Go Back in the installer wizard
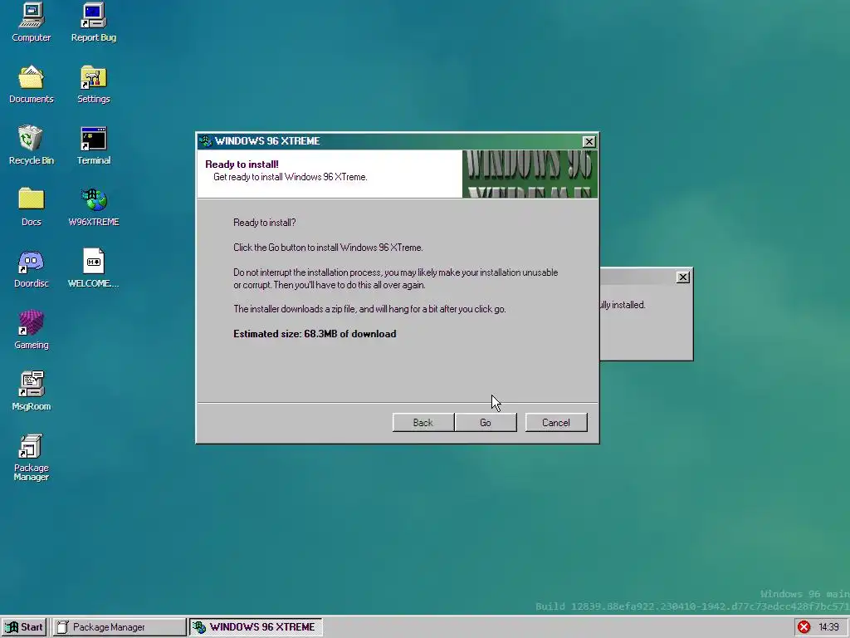This screenshot has width=850, height=638. point(423,423)
